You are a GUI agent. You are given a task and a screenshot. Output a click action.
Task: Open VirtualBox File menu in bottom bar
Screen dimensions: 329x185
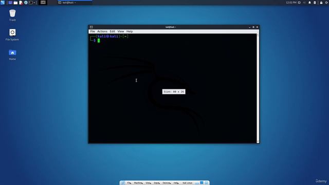pyautogui.click(x=129, y=183)
